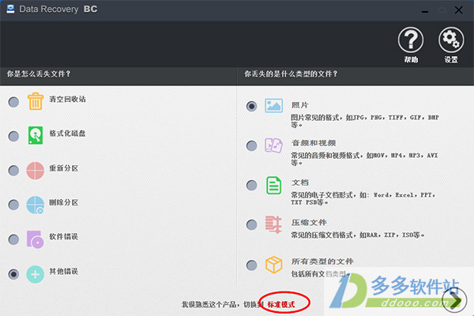474x316 pixels.
Task: Click the 文档 heading text
Action: pos(300,182)
